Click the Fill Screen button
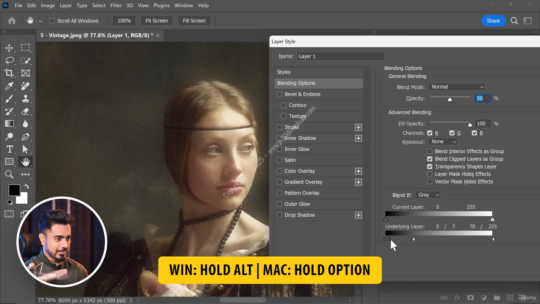This screenshot has width=540, height=304. pos(194,21)
